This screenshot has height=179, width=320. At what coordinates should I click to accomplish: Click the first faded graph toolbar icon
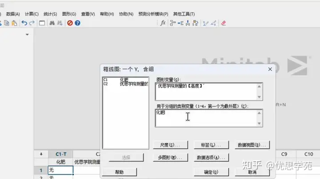205,23
